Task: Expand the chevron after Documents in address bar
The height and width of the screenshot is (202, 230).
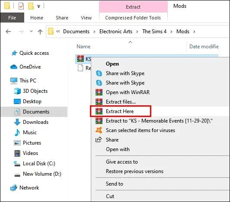Action: pyautogui.click(x=94, y=32)
